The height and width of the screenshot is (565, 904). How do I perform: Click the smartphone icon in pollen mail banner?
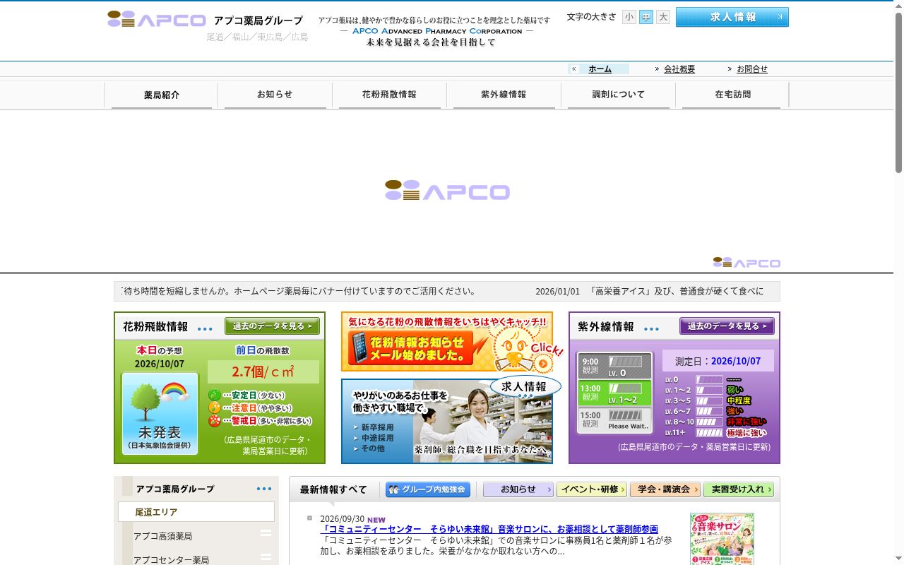(x=360, y=349)
